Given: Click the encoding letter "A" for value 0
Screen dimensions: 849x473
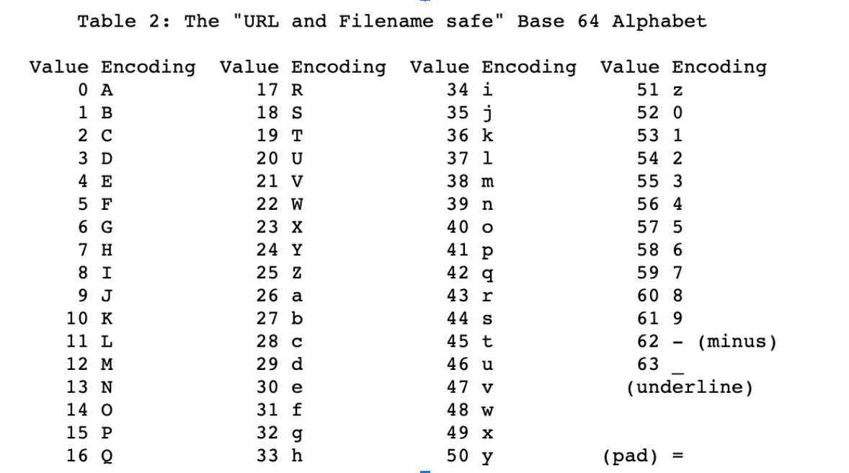Looking at the screenshot, I should click(107, 90).
